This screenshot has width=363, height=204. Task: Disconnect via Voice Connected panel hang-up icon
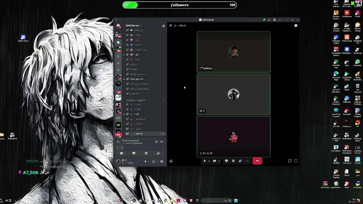pyautogui.click(x=162, y=142)
